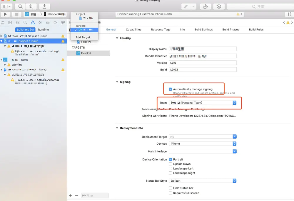Open the General tab
The width and height of the screenshot is (294, 201).
(111, 30)
